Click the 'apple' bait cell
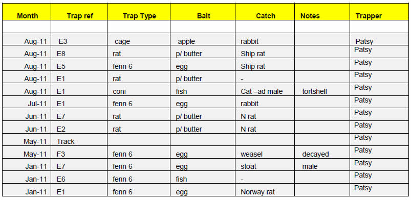Screen dimensions: 411x200 tap(203, 39)
